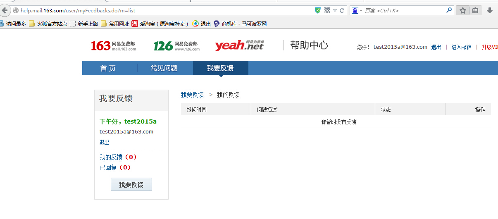Open the Baidu search engine selector
This screenshot has width=498, height=219.
click(x=357, y=10)
